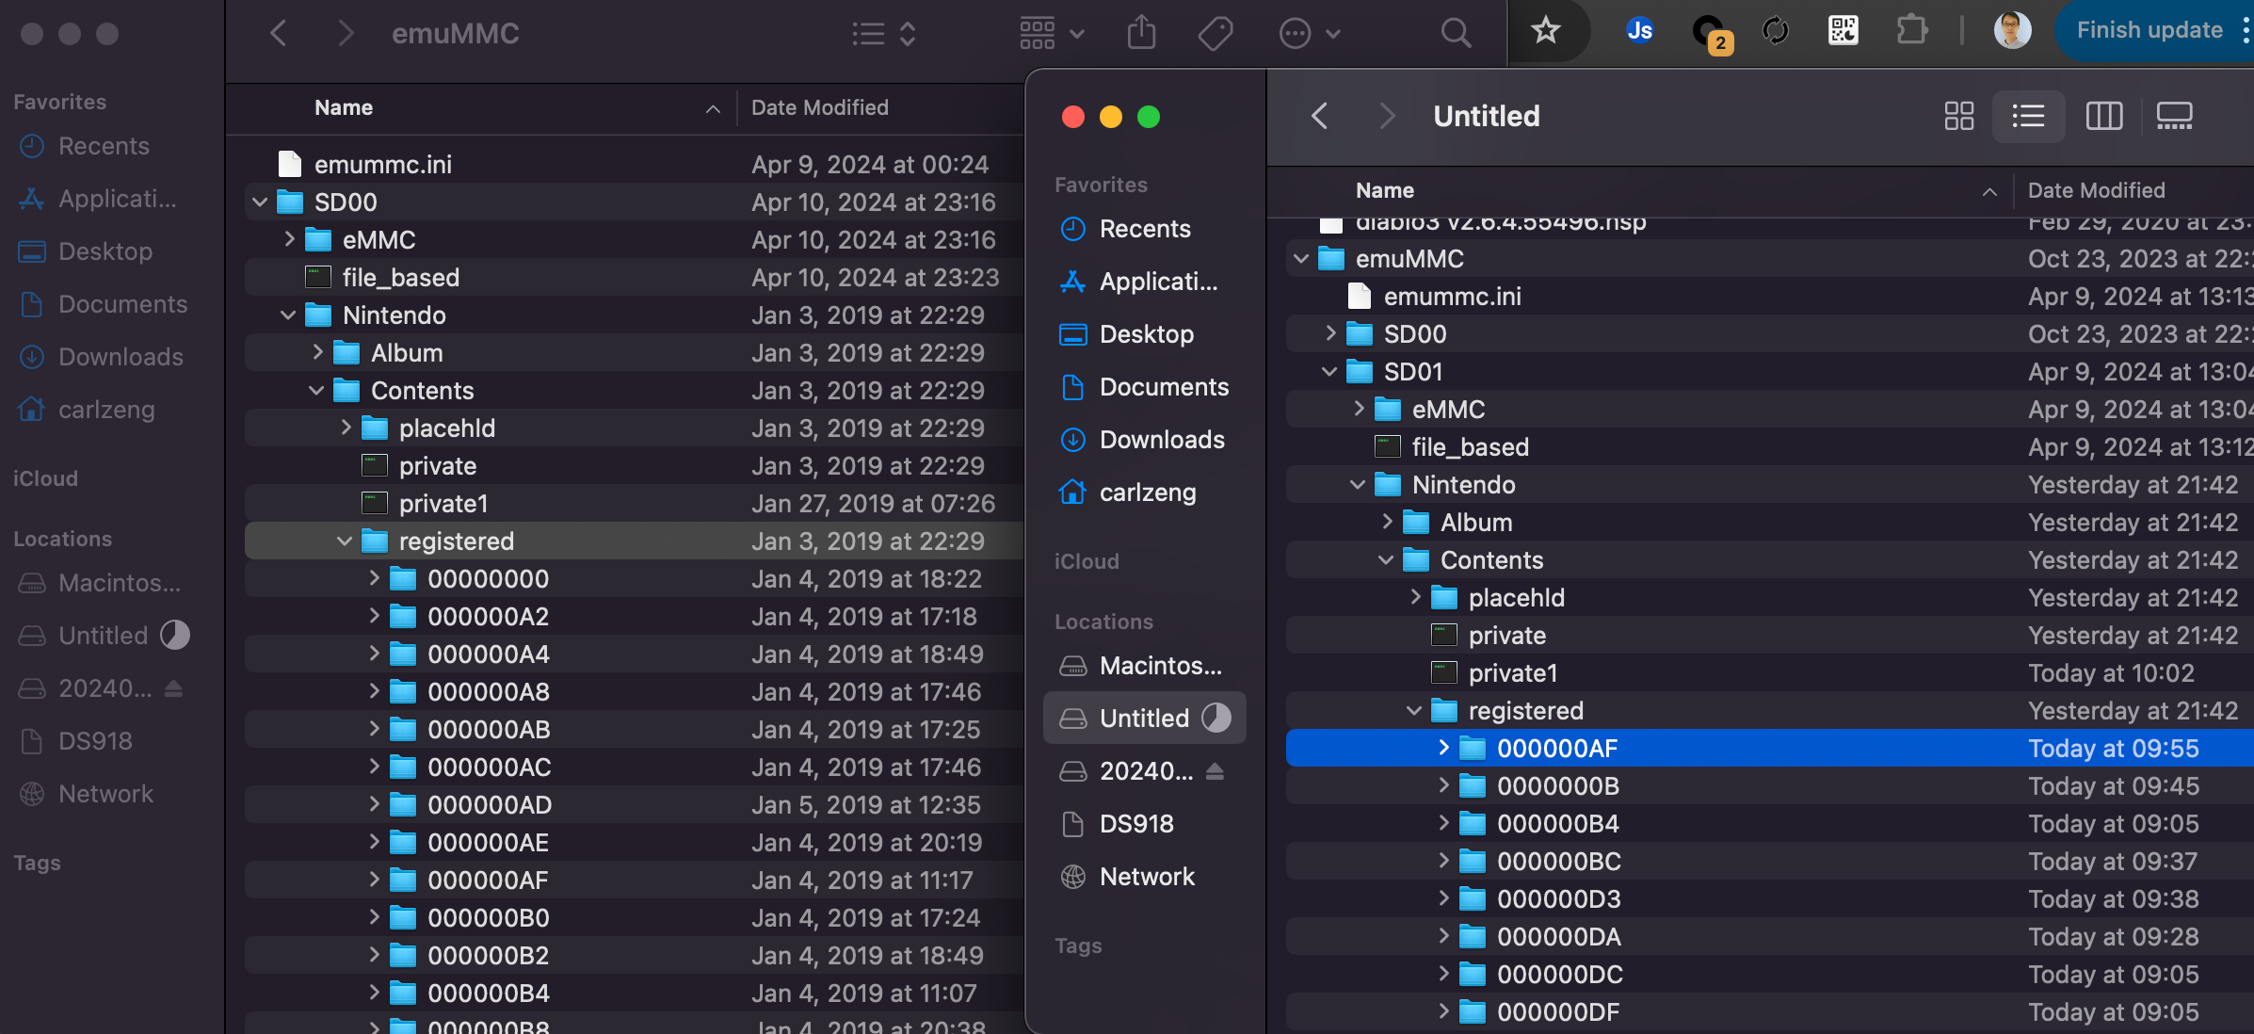Click the Share icon in emuMMC toolbar
Screen dimensions: 2254x1034
(x=1141, y=33)
